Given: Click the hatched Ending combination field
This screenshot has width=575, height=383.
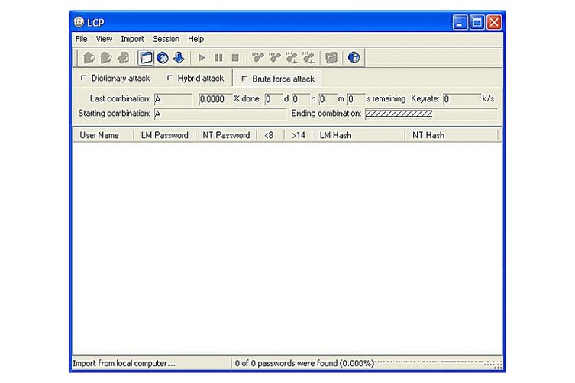Looking at the screenshot, I should [399, 114].
